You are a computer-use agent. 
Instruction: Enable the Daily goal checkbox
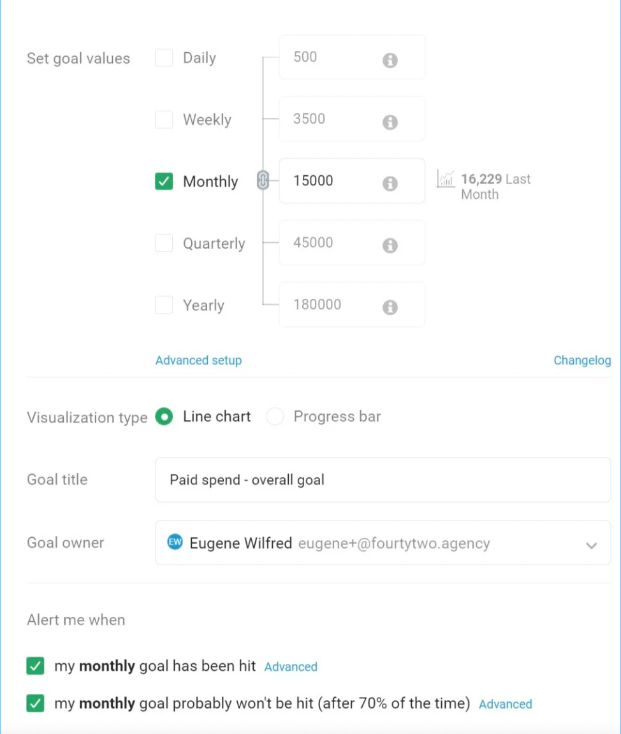(164, 57)
